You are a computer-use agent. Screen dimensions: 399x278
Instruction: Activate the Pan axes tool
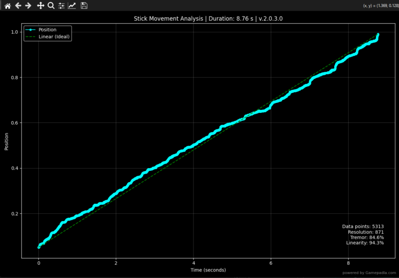tap(40, 5)
